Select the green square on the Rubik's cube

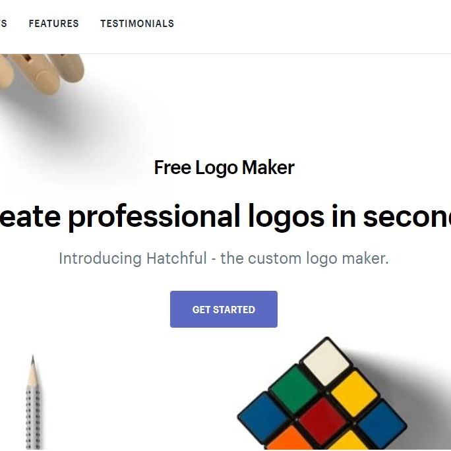[x=295, y=390]
